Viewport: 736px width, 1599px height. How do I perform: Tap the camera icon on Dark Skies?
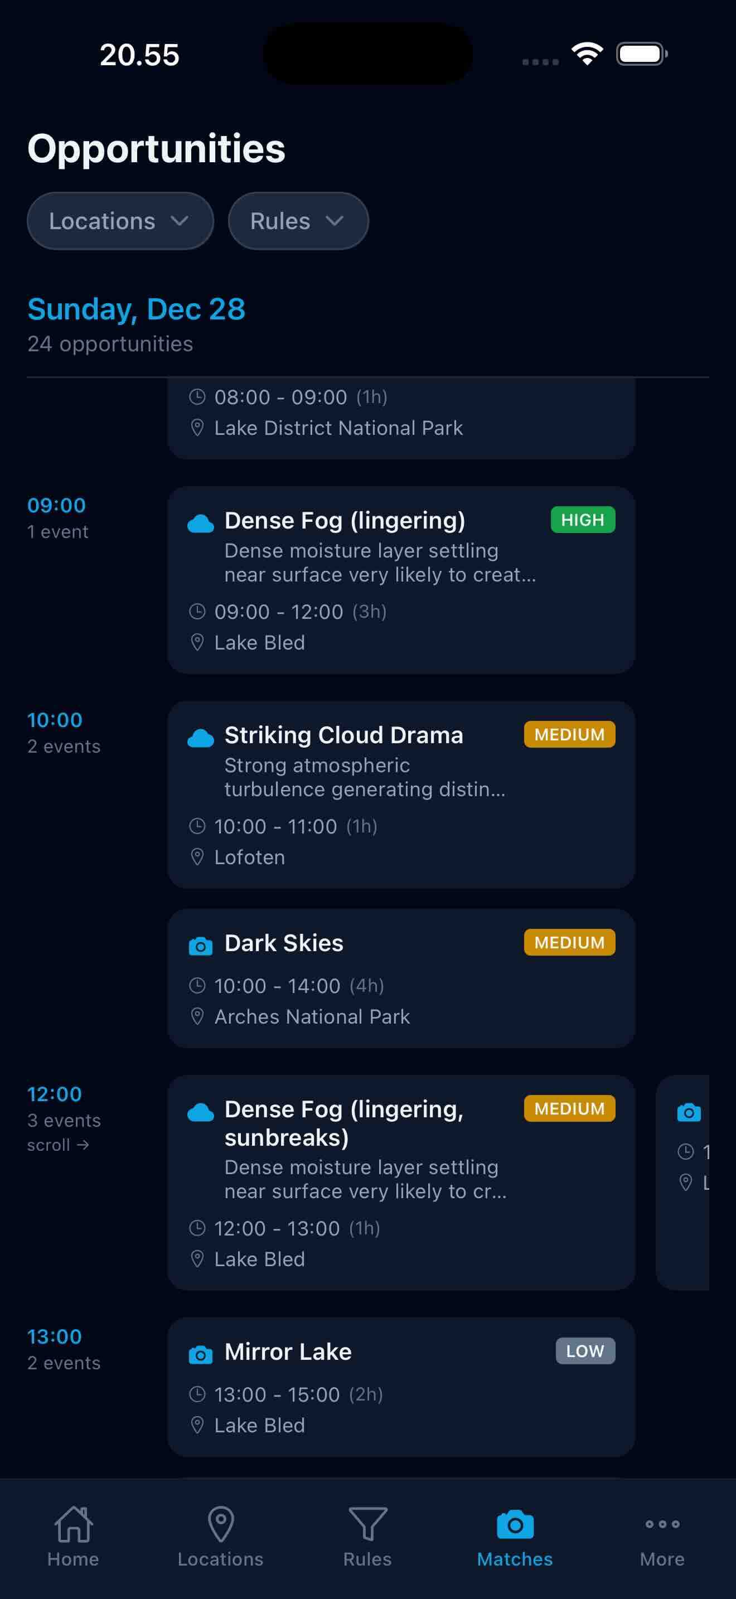tap(200, 946)
